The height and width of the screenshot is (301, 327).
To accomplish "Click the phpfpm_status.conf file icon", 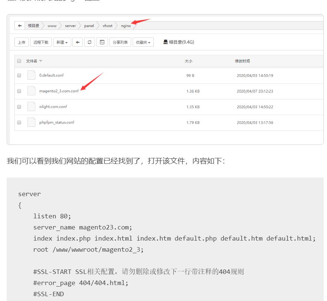I will click(32, 122).
